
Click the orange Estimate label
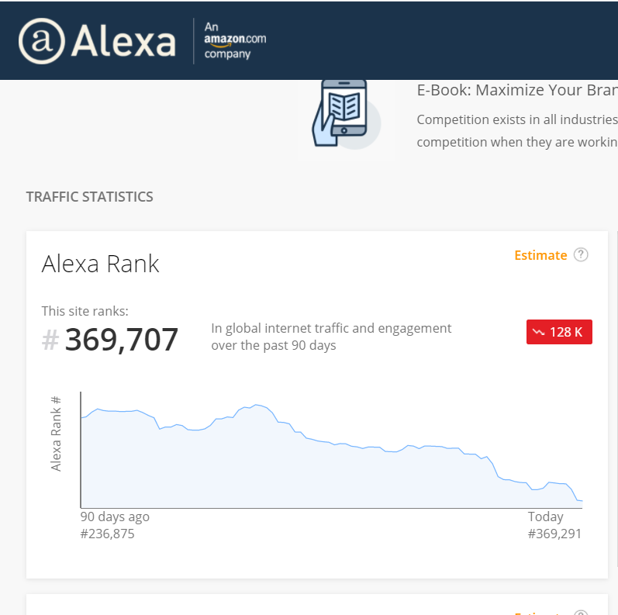click(x=540, y=255)
